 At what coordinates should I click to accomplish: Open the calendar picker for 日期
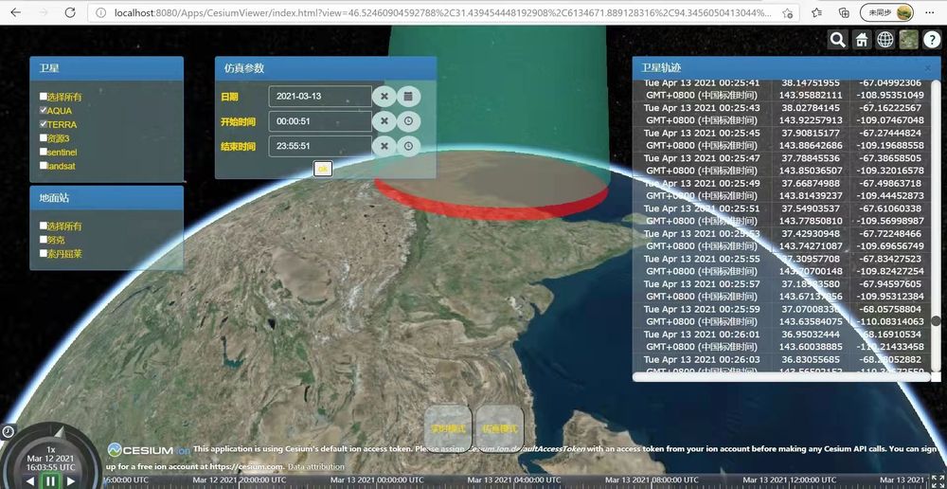408,96
